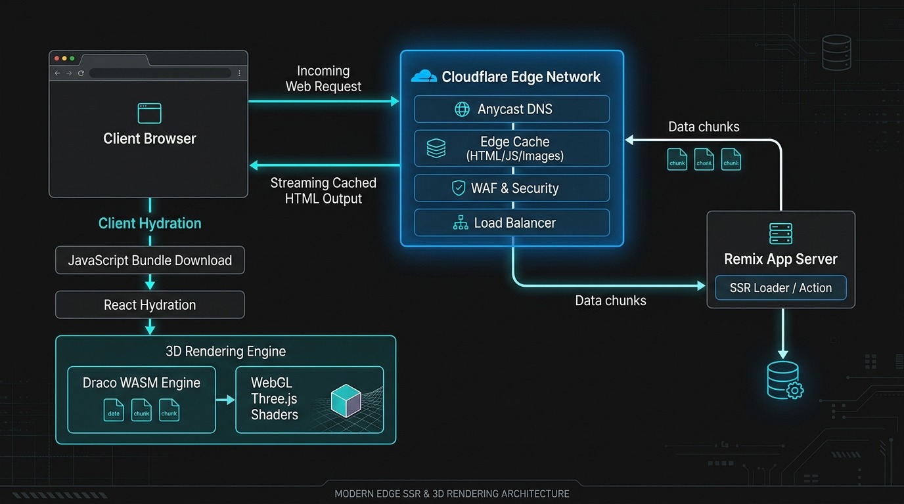Screen dimensions: 904x504
Task: Click the Incoming Web Request label
Action: tap(323, 79)
